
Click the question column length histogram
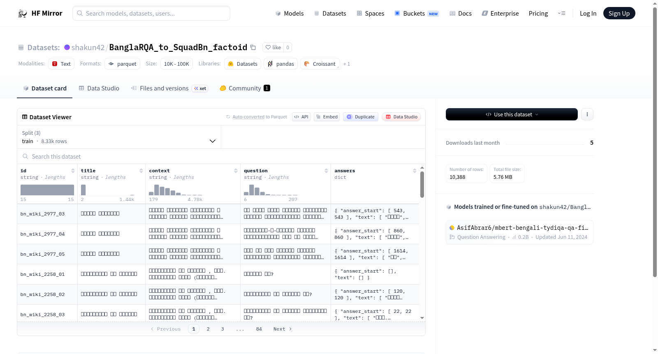271,190
